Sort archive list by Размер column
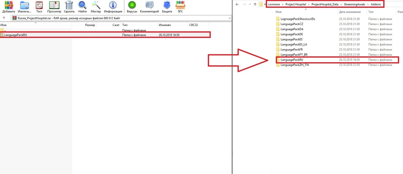This screenshot has width=403, height=174. (x=84, y=25)
